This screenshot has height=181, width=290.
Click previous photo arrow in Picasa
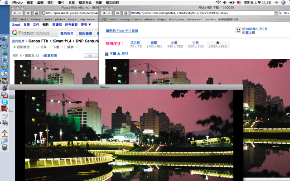pos(90,56)
